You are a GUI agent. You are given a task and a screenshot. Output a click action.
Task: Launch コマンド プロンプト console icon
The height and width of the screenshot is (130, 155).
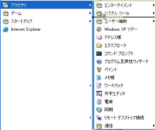(x=99, y=53)
